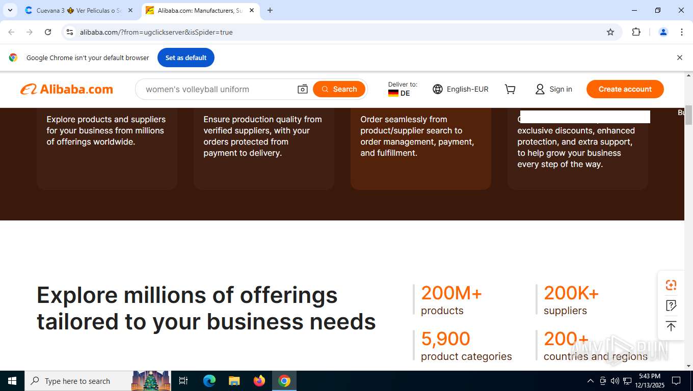
Task: Go forward to the next page
Action: pyautogui.click(x=30, y=32)
